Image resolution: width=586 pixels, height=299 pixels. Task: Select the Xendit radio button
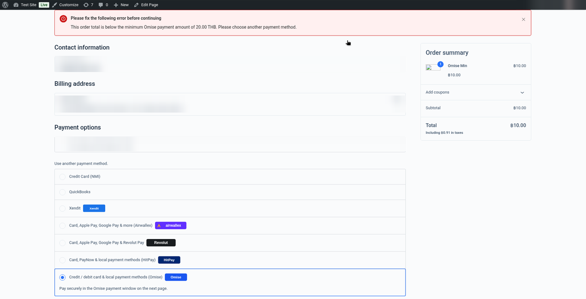62,209
